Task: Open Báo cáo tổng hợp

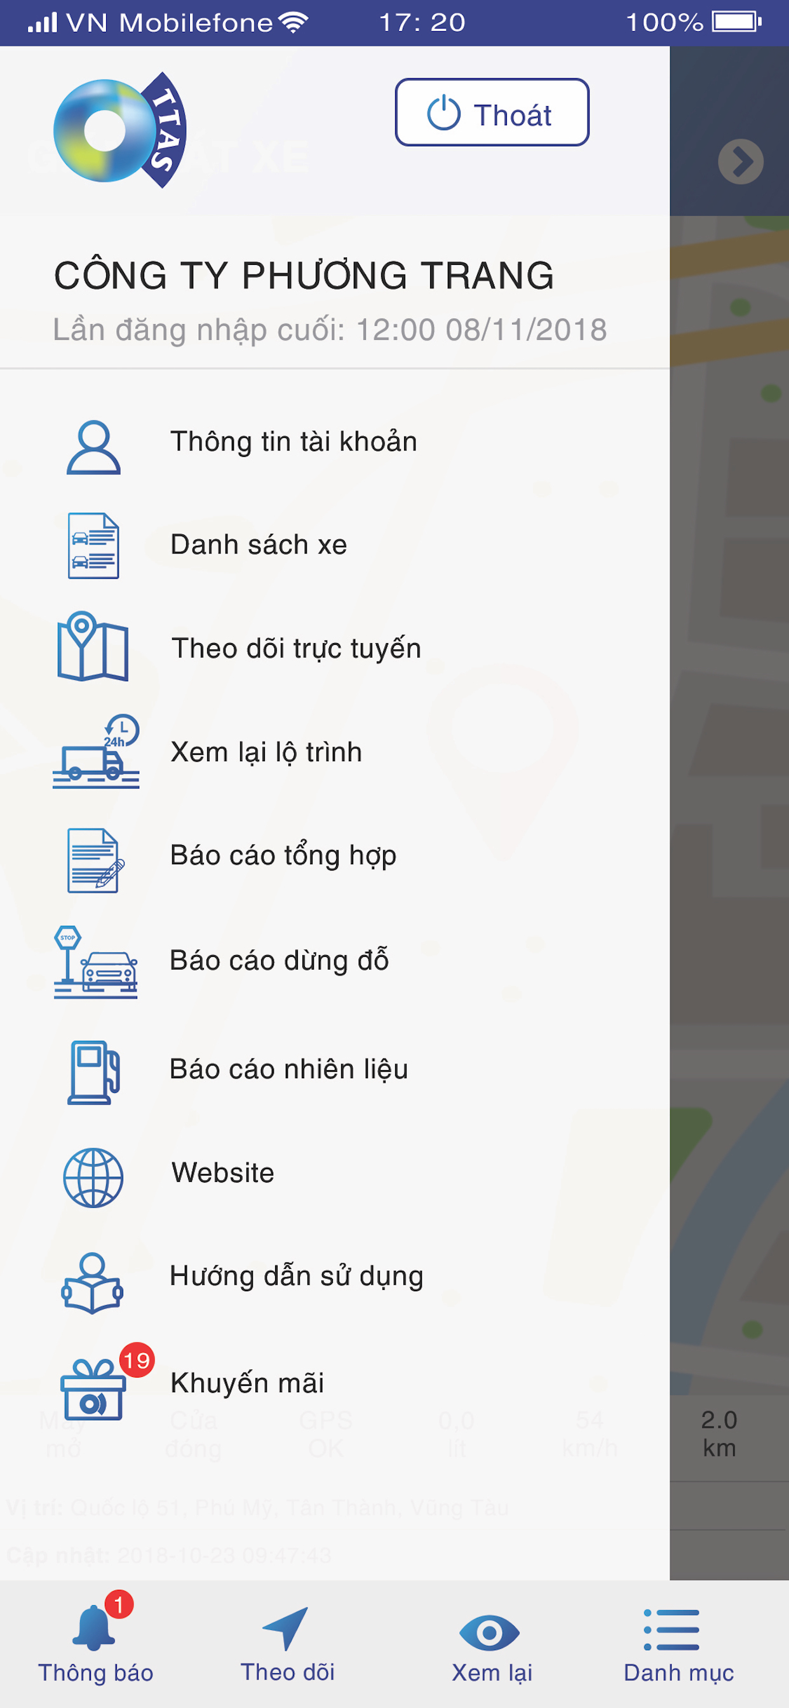Action: pyautogui.click(x=284, y=856)
